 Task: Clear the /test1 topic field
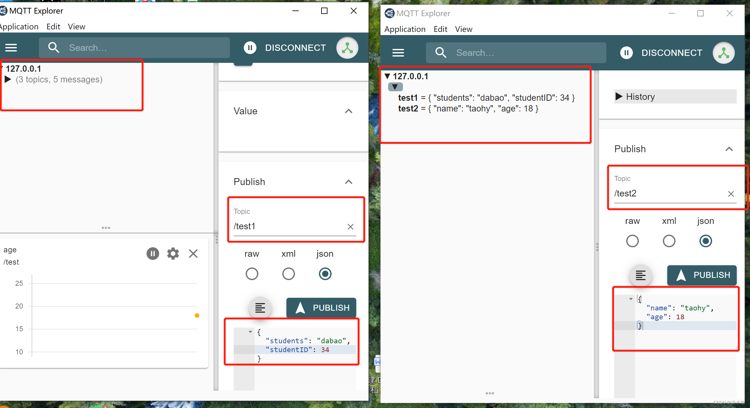click(x=351, y=227)
